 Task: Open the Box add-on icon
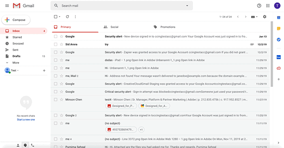(279, 57)
